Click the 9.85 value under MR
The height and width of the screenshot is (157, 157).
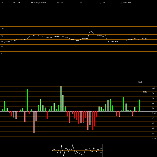(x=145, y=92)
